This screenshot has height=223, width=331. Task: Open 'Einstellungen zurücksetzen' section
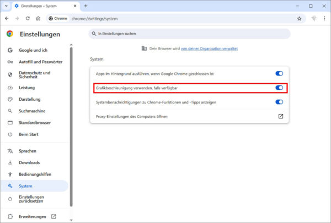tap(35, 199)
